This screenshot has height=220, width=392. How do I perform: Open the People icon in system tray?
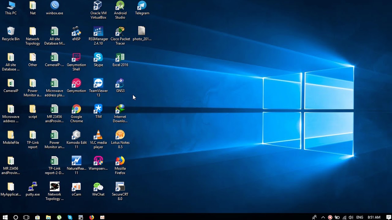[x=315, y=217]
